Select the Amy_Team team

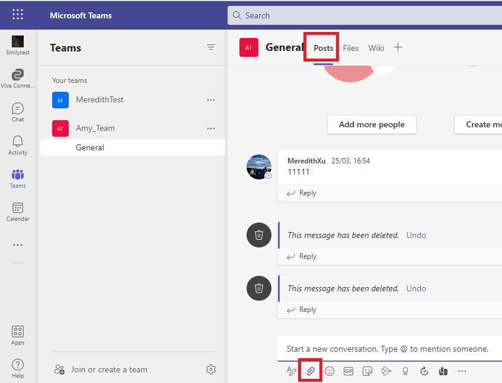coord(133,128)
